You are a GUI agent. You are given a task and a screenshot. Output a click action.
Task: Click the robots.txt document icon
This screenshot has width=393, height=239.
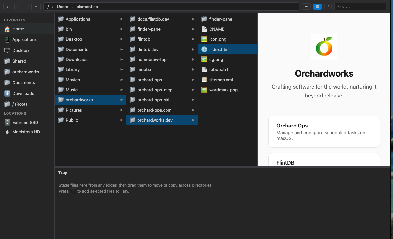point(204,69)
